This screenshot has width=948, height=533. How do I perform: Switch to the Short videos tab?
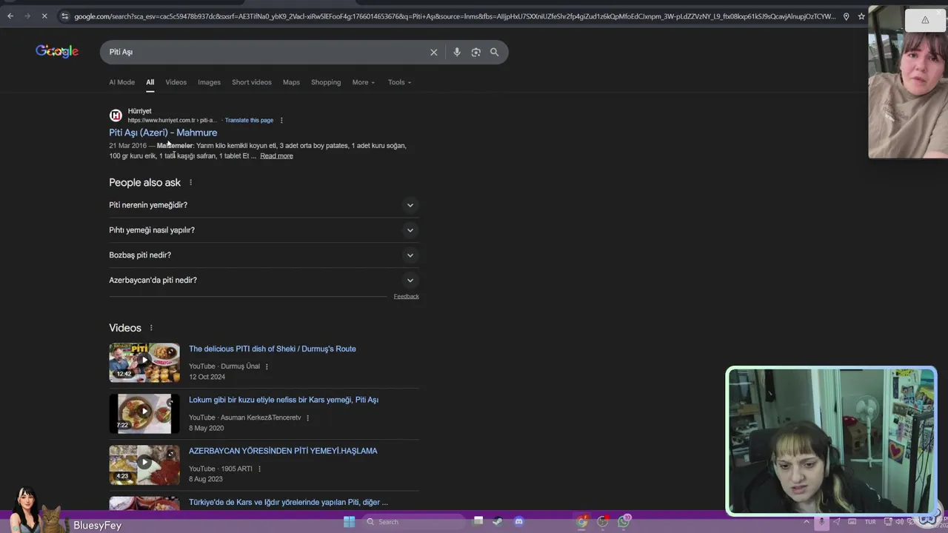[x=252, y=82]
